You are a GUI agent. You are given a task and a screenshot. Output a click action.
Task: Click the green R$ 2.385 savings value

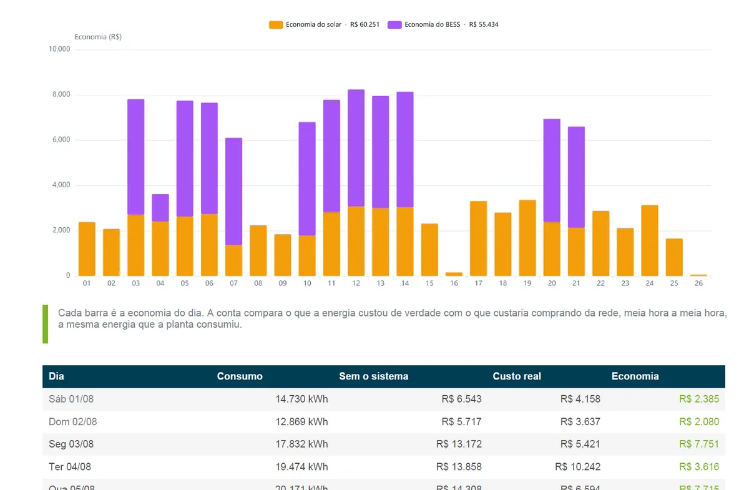tap(699, 399)
